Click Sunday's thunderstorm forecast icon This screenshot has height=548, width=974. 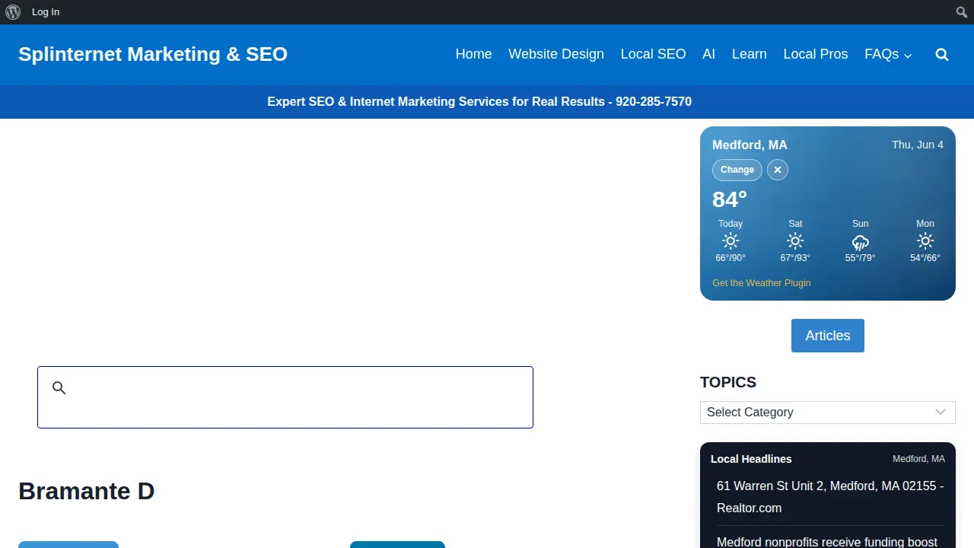(x=861, y=242)
